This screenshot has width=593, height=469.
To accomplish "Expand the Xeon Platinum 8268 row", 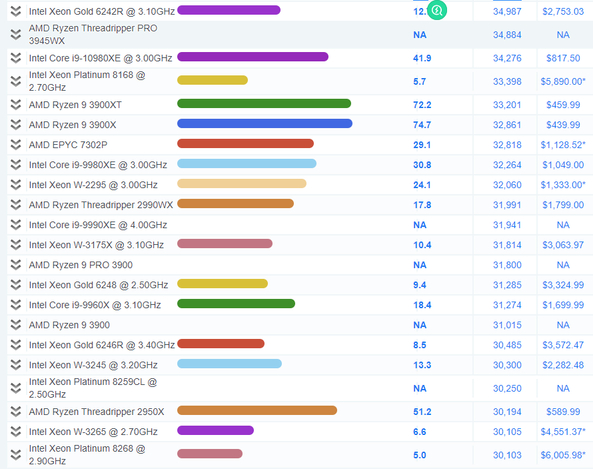I will point(15,454).
